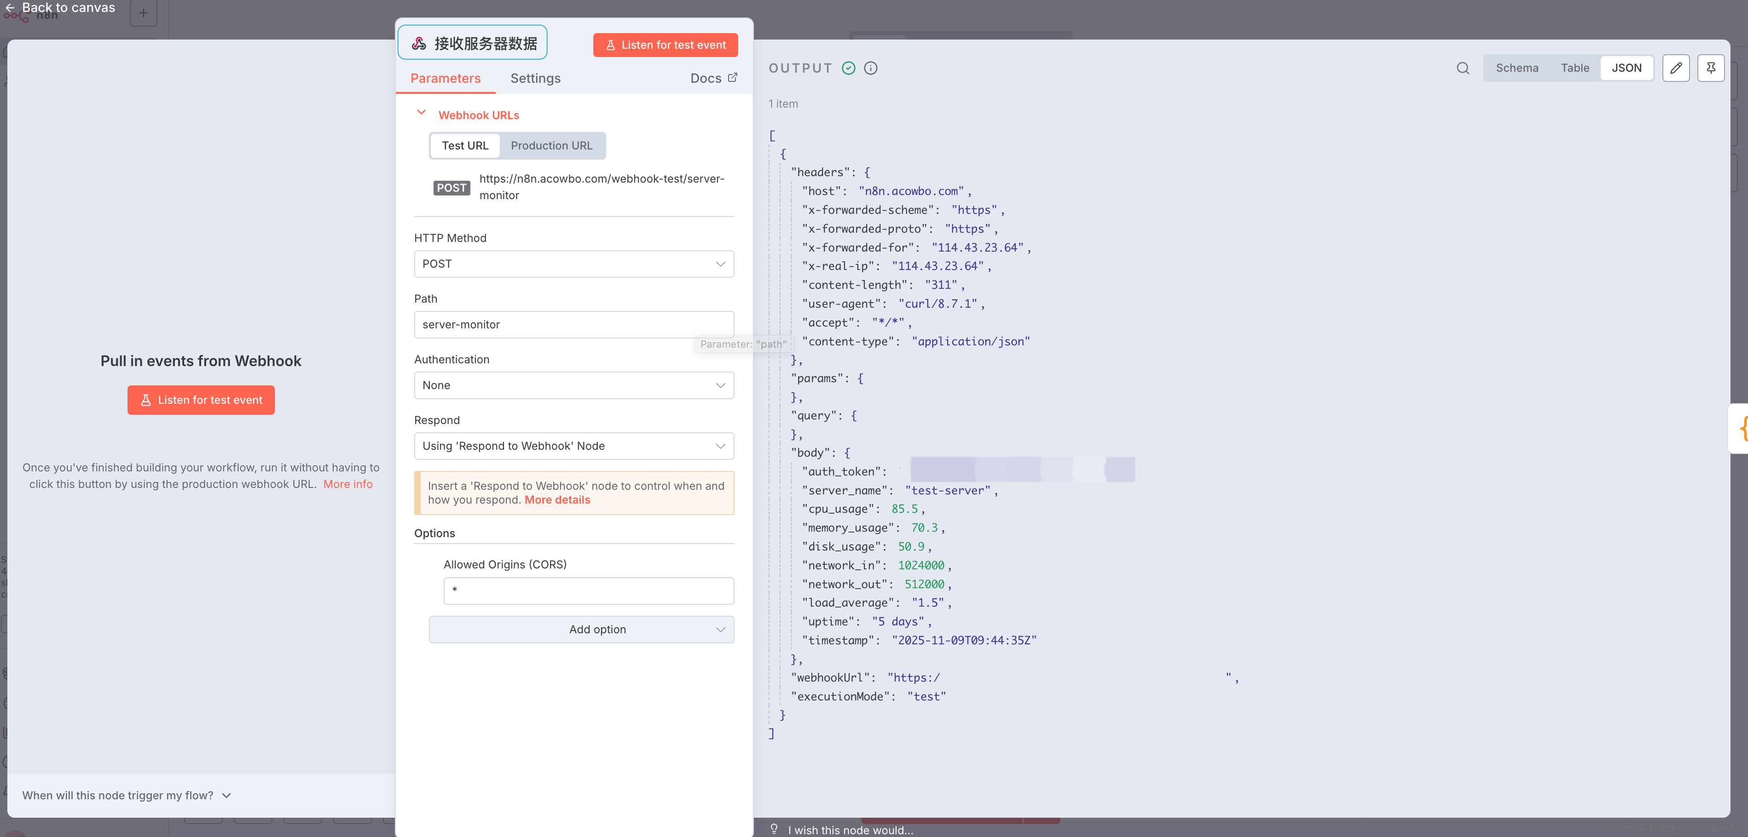Open the 'More details' link about Respond to Webhook
The image size is (1748, 837).
point(557,500)
